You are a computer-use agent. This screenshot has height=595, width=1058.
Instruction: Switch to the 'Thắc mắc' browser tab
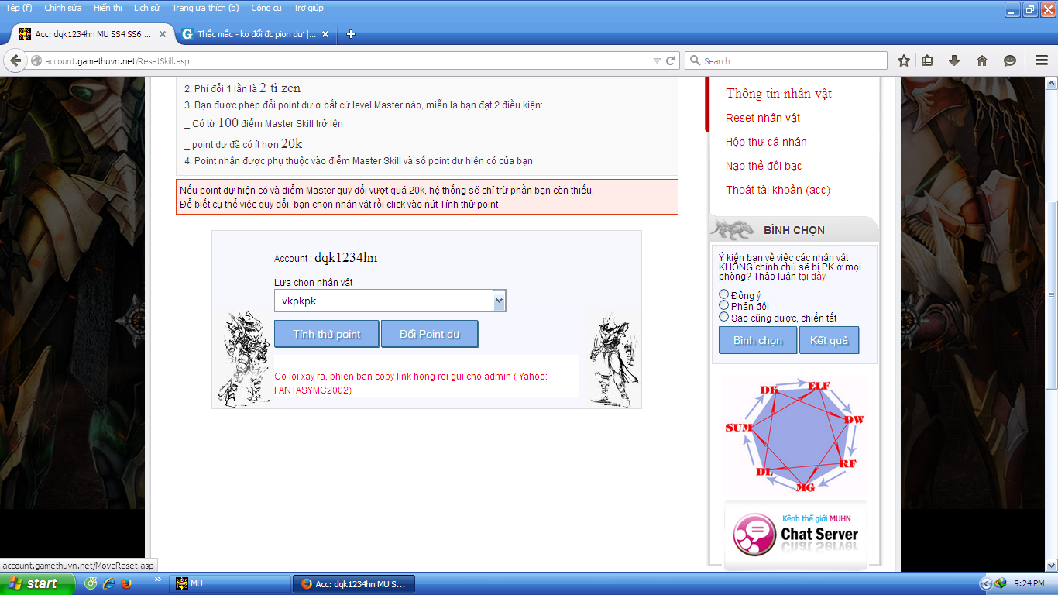tap(256, 34)
